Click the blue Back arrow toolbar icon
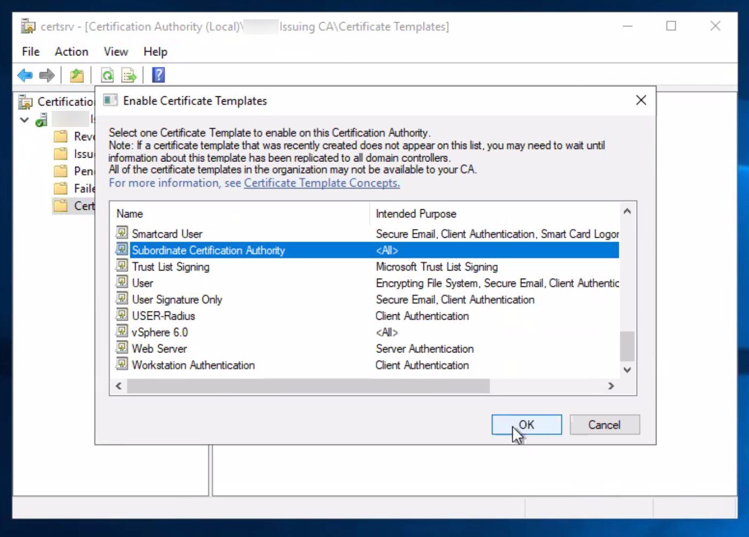The image size is (749, 537). point(25,75)
